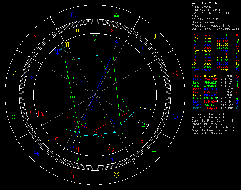Select the blue Moon crescent in the wheel
Viewport: 241px width, 190px height.
point(72,147)
